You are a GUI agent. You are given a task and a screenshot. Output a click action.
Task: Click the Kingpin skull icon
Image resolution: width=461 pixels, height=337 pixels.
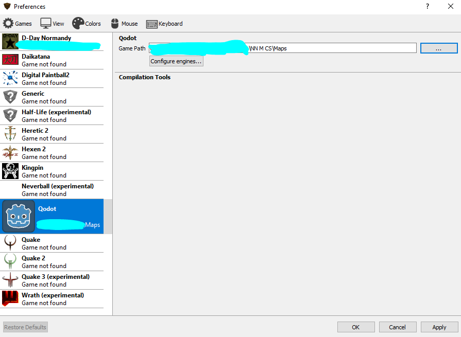[x=10, y=171]
